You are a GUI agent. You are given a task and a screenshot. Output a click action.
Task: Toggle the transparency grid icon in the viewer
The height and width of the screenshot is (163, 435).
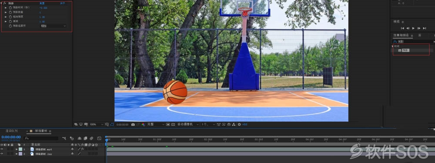(173, 124)
